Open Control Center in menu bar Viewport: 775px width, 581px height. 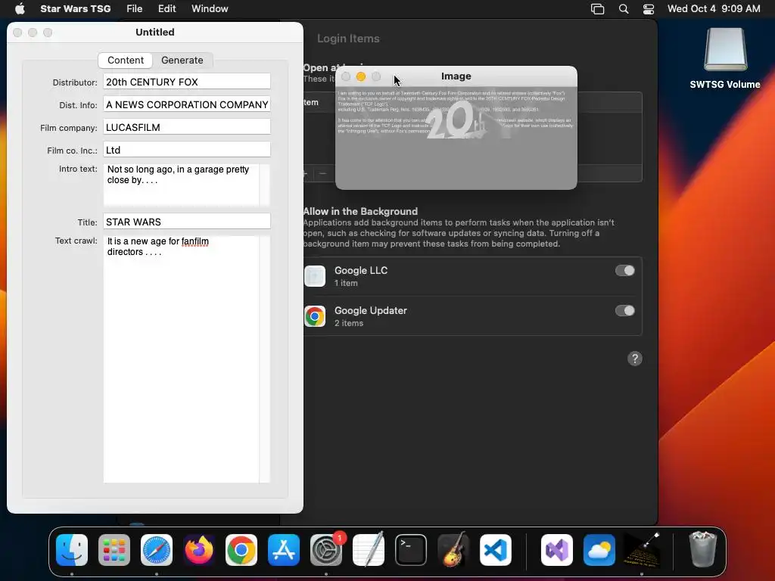[x=649, y=8]
